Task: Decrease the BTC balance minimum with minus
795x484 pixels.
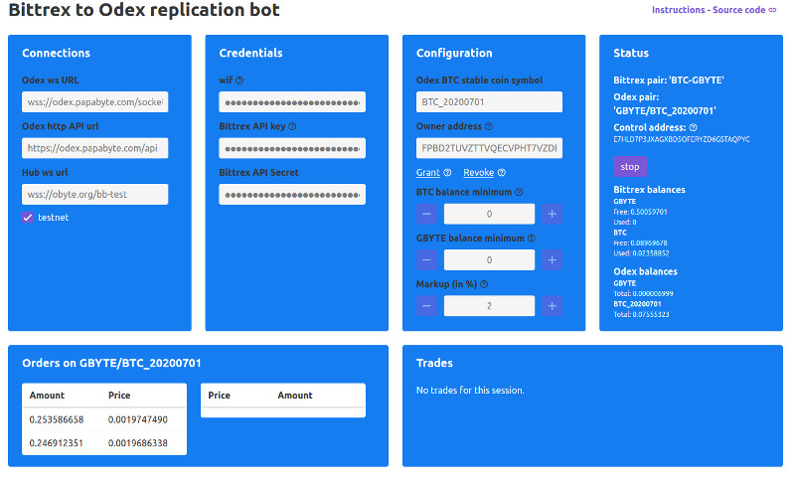Action: pyautogui.click(x=426, y=214)
